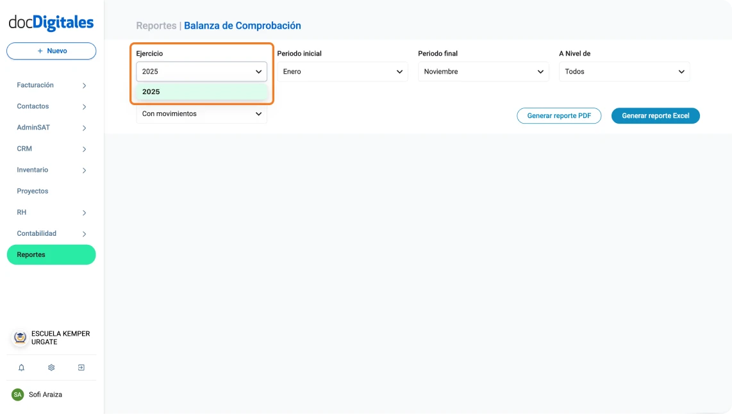732x414 pixels.
Task: Open the ESCUELA KEMPER URGATE company avatar
Action: tap(19, 338)
